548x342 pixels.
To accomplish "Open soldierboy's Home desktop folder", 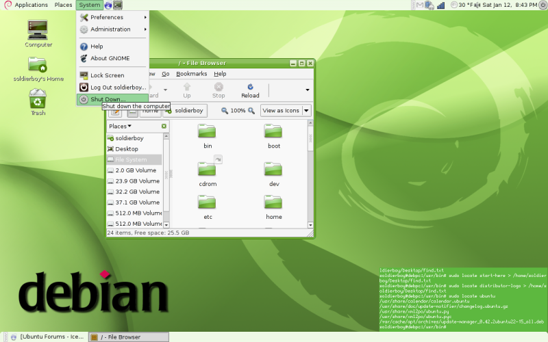I will coord(38,68).
